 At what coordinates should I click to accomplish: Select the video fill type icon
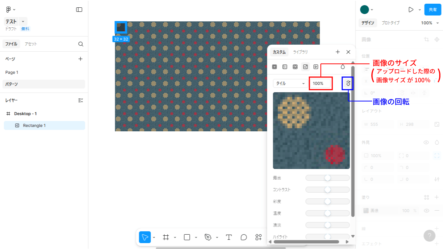316,67
